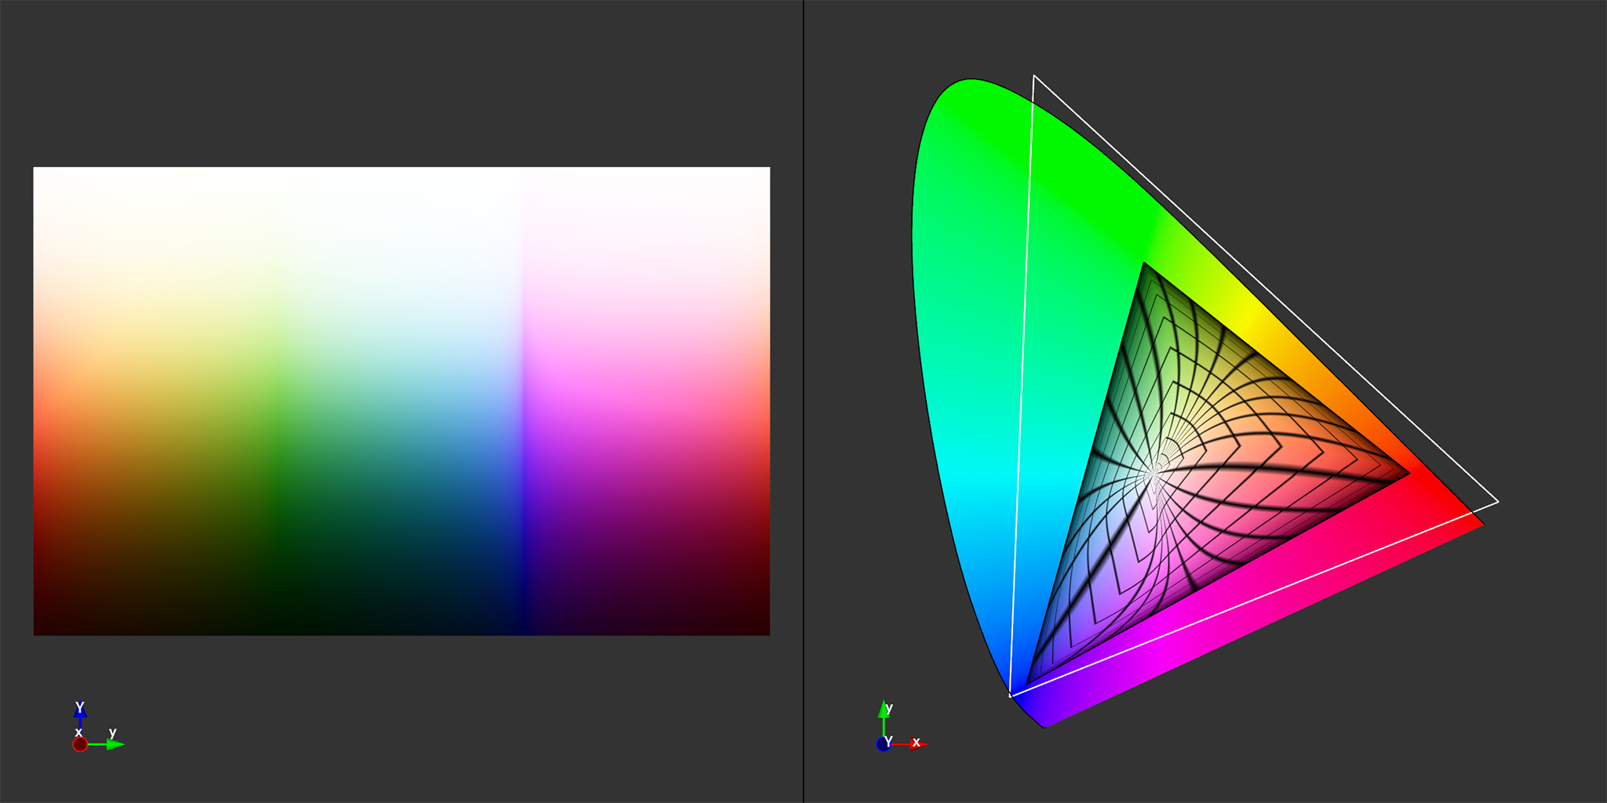This screenshot has width=1607, height=803.
Task: Click the blue circle on right axis gizmo
Action: 884,744
